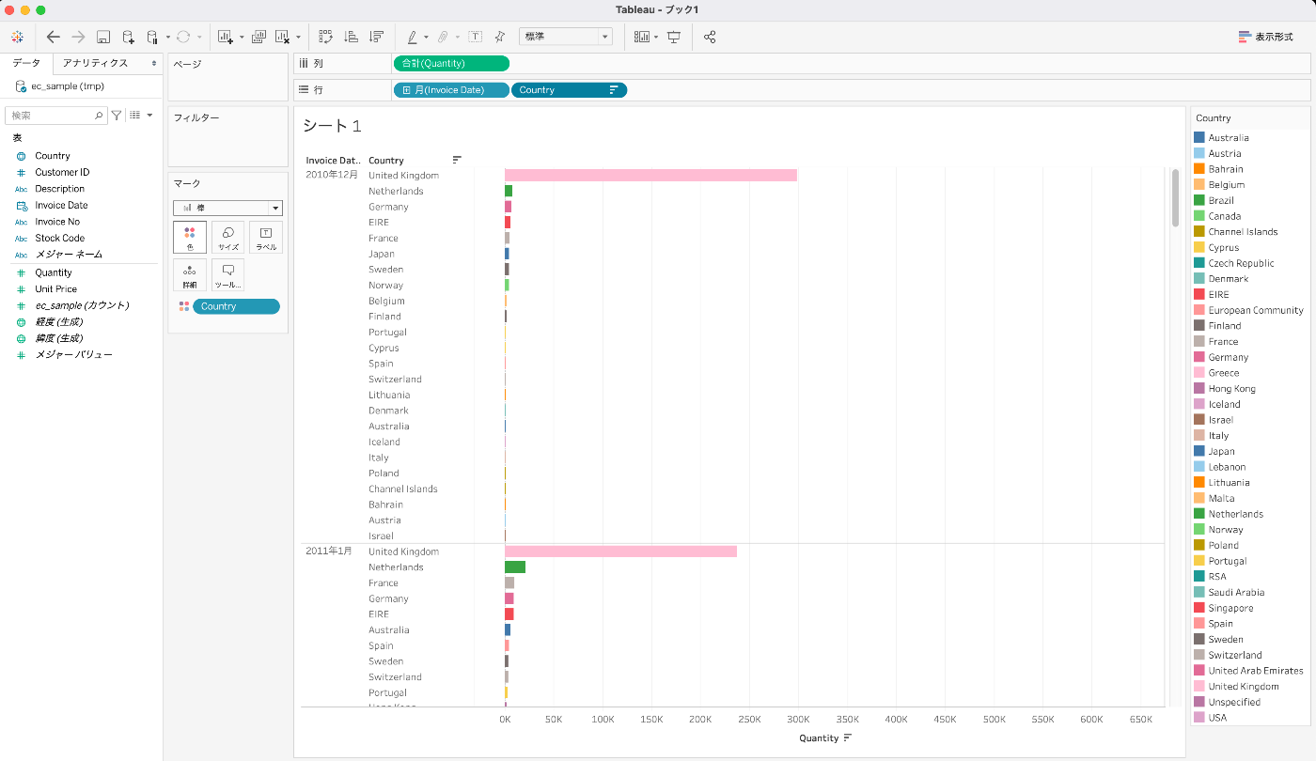
Task: Click the Netherlands legend color swatch
Action: click(x=1199, y=514)
